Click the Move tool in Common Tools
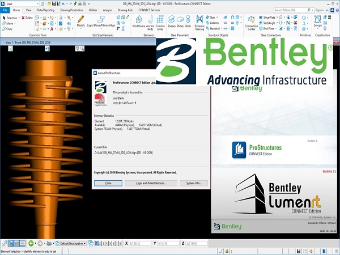 pos(8,23)
